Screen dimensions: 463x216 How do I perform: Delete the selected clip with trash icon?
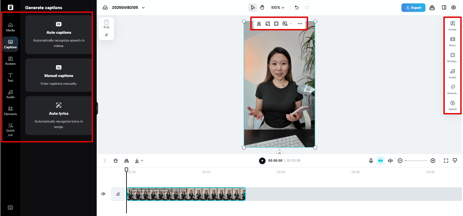pyautogui.click(x=116, y=160)
